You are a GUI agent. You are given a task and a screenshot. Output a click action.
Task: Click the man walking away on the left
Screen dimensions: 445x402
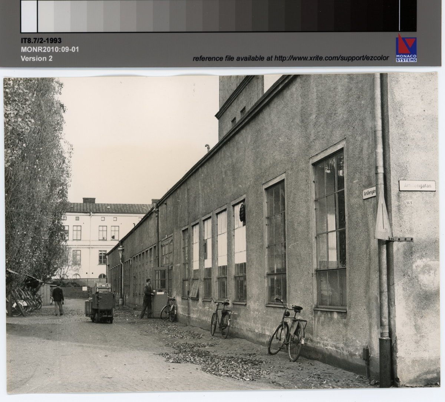pos(58,299)
